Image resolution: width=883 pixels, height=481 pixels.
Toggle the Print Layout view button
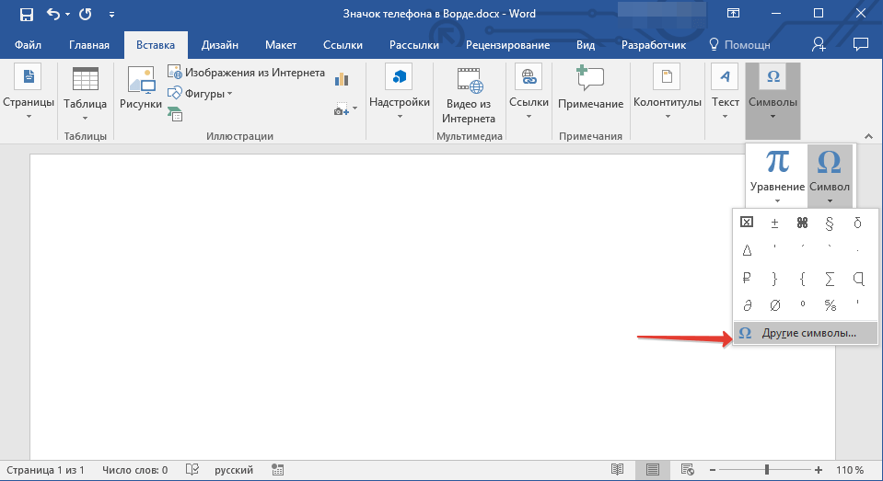tap(652, 470)
